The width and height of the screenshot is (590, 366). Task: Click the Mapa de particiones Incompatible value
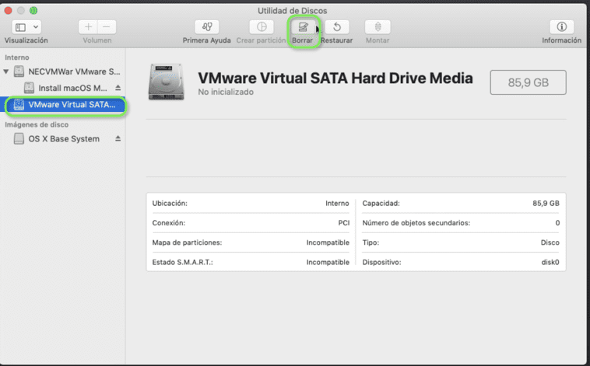[x=328, y=242]
